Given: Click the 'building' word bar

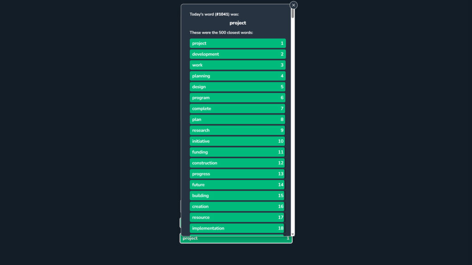Looking at the screenshot, I should click(x=237, y=196).
